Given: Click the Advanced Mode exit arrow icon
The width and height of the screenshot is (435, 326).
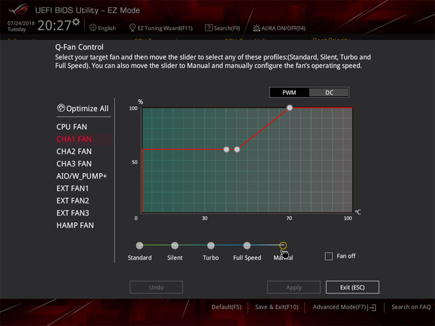Looking at the screenshot, I should (x=373, y=307).
